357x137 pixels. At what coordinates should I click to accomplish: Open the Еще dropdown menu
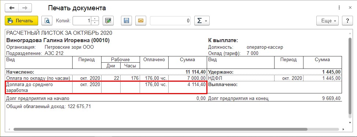[328, 21]
